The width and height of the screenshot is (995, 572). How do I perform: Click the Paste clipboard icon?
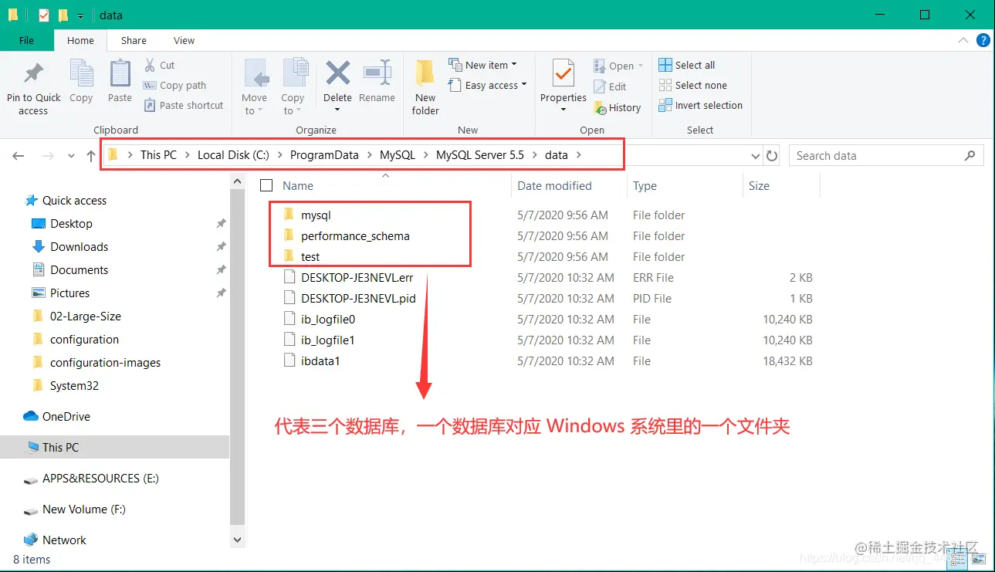coord(120,74)
